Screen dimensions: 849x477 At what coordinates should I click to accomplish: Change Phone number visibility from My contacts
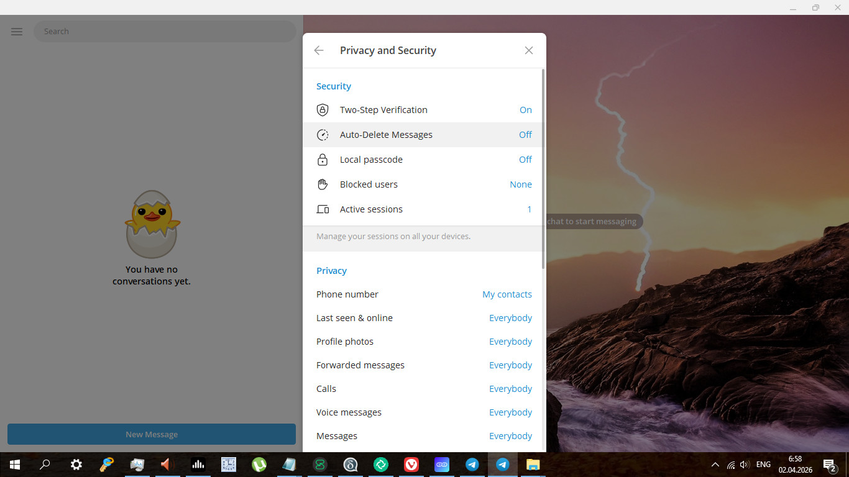[507, 294]
